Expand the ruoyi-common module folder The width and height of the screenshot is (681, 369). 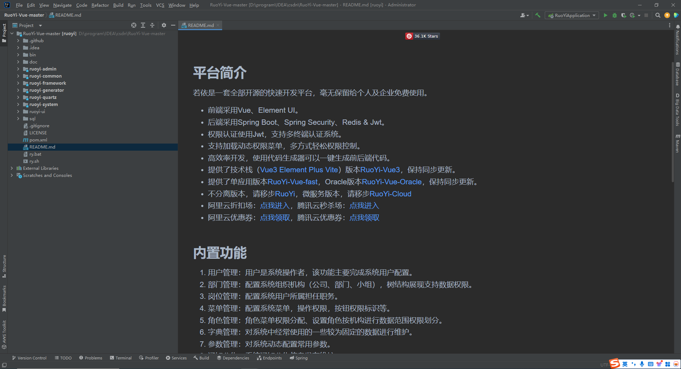click(x=18, y=76)
